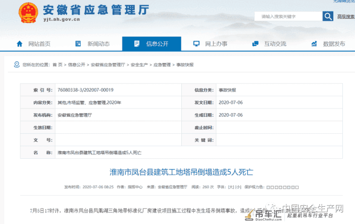Click the document icon beside 信息公开
355x224 pixels.
pos(137,44)
